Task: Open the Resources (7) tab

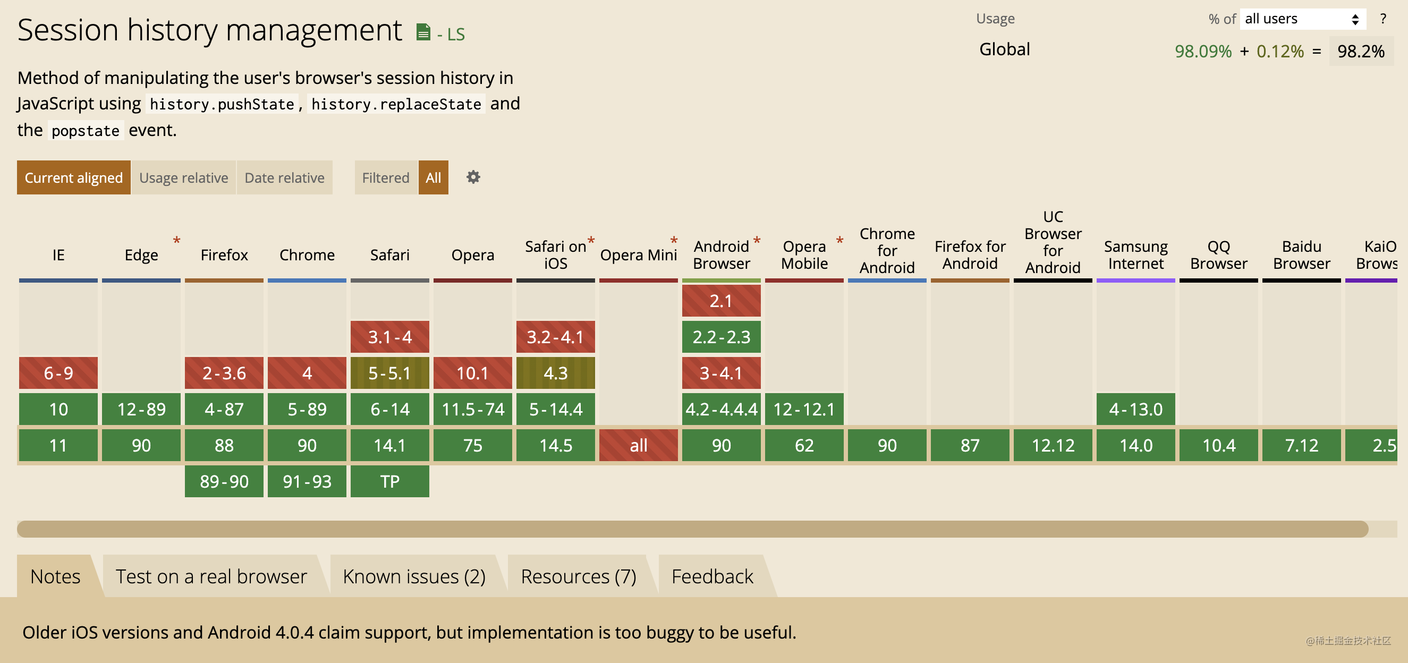Action: [578, 576]
